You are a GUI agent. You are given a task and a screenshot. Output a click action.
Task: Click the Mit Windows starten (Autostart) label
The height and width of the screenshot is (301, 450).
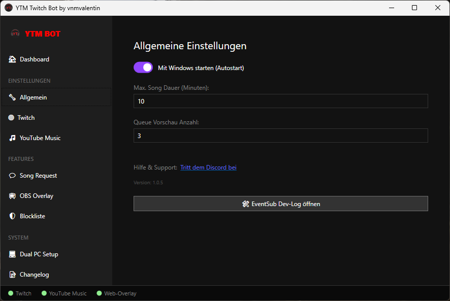[x=201, y=68]
